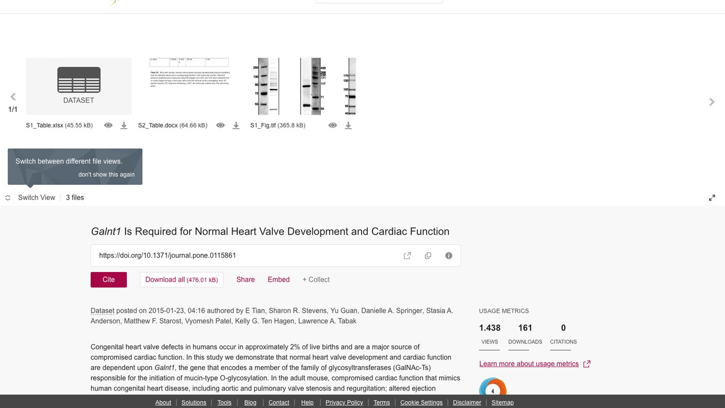Download S1_Fig.tif file
Image resolution: width=725 pixels, height=408 pixels.
348,125
